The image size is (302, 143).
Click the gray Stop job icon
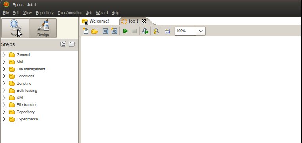point(134,31)
